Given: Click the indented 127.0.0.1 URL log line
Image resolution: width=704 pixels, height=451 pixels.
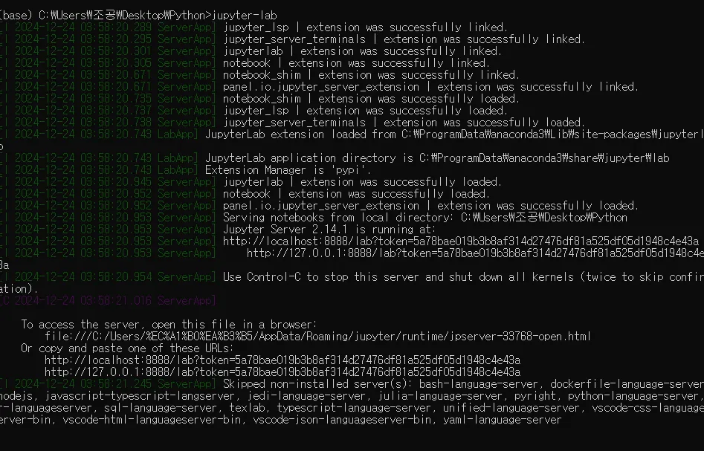Looking at the screenshot, I should pos(475,253).
